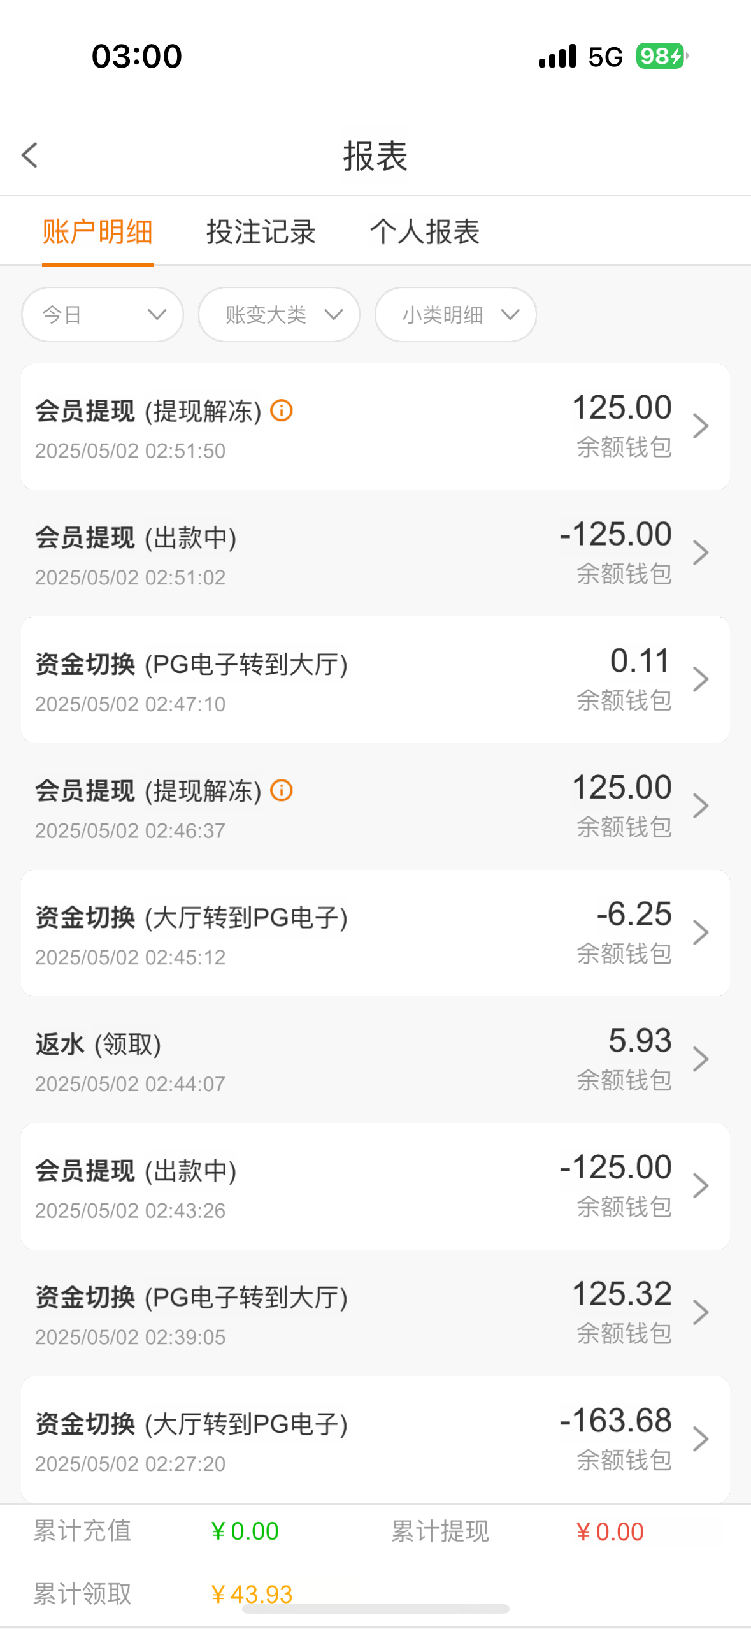This screenshot has height=1629, width=751.
Task: Switch to the 投注记录 tab
Action: [261, 232]
